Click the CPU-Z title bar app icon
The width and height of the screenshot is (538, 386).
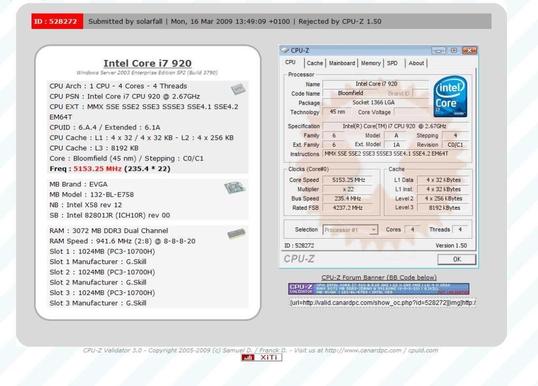pos(285,50)
